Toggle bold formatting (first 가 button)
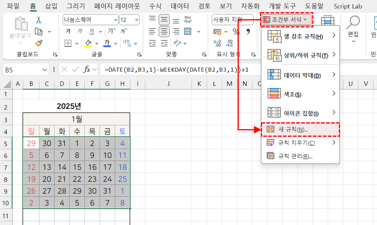 pos(68,31)
